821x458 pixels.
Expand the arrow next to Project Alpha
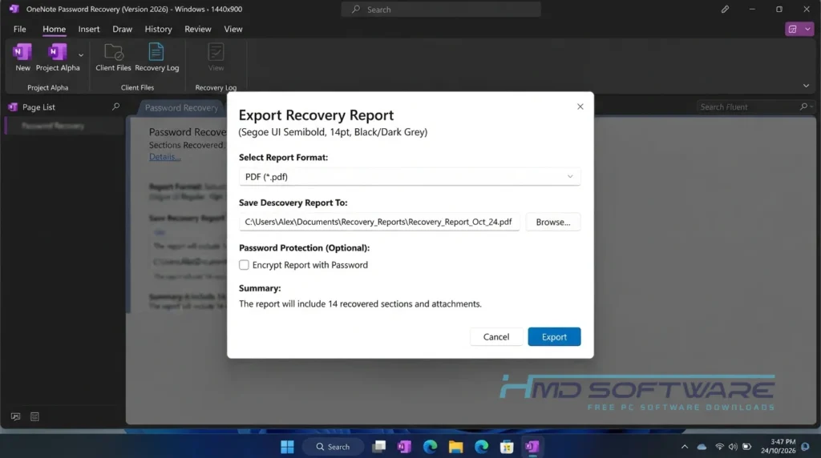pos(81,55)
